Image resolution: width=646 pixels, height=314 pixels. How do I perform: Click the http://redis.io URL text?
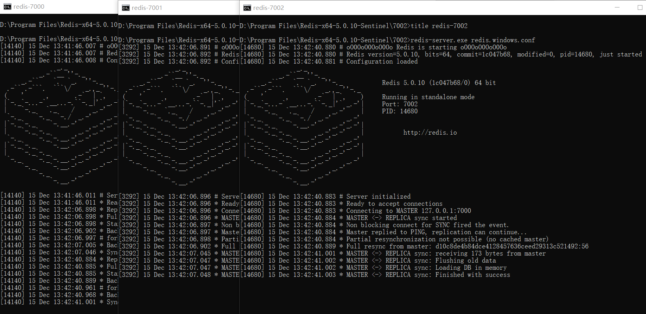[430, 133]
